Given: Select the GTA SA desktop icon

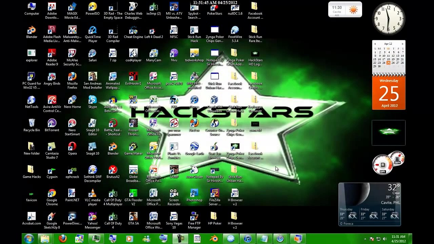Looking at the screenshot, I should tap(133, 219).
